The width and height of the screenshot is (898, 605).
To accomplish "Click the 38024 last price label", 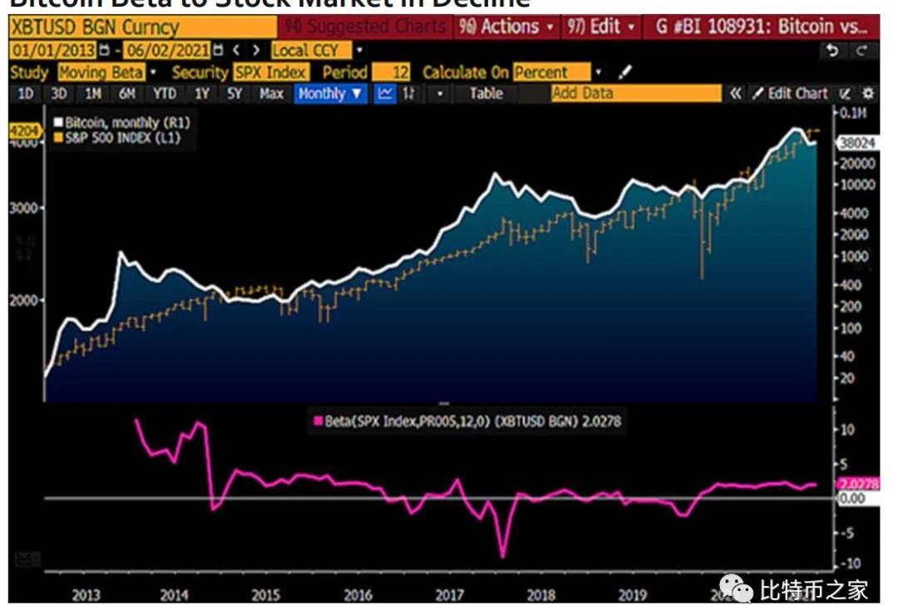I will [x=857, y=142].
